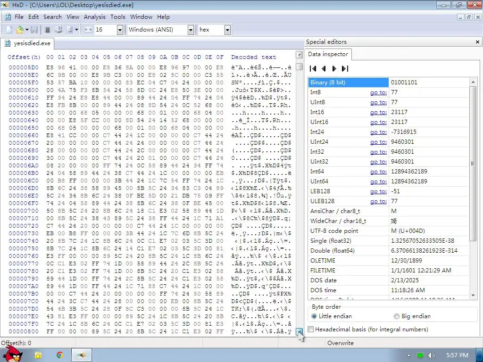Open the volume speaker tray icon
483x362 pixels.
[432, 355]
